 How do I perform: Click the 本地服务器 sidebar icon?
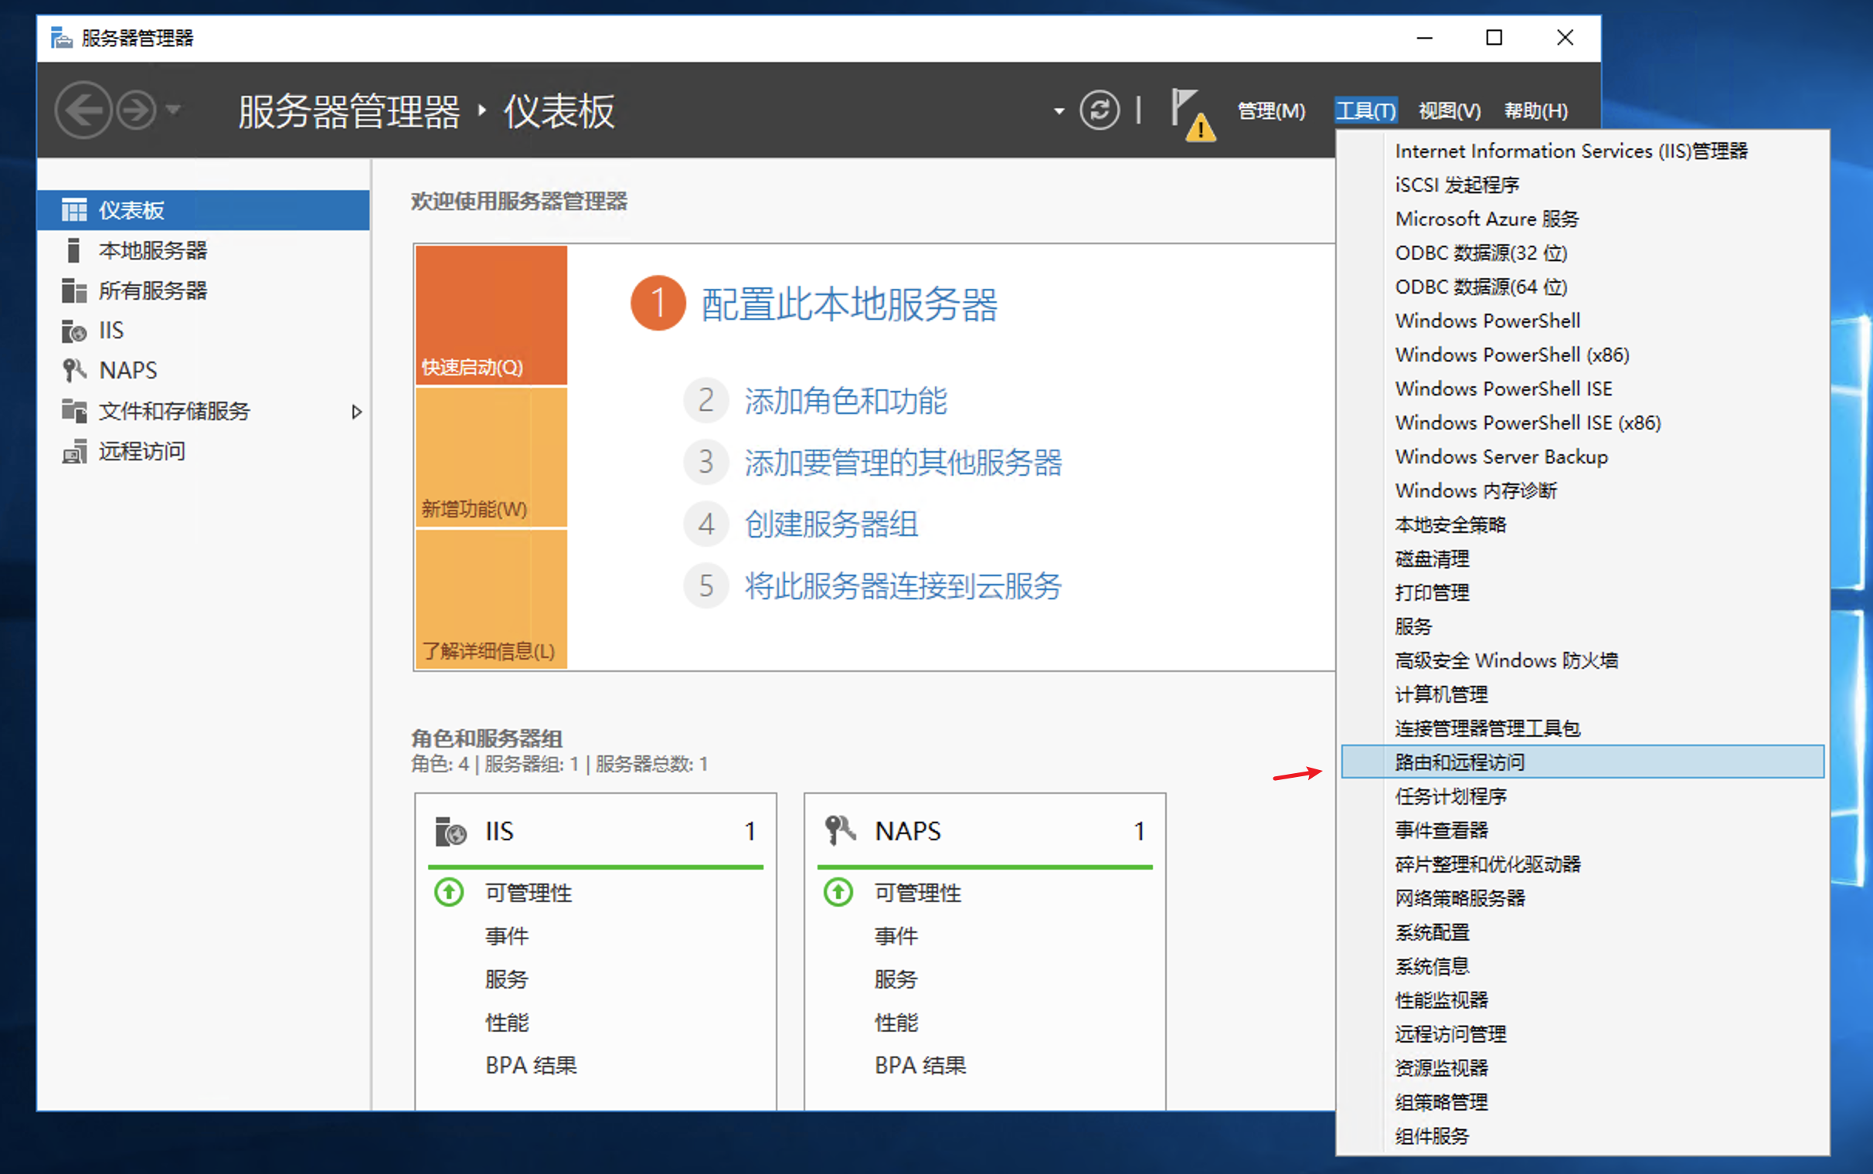73,250
